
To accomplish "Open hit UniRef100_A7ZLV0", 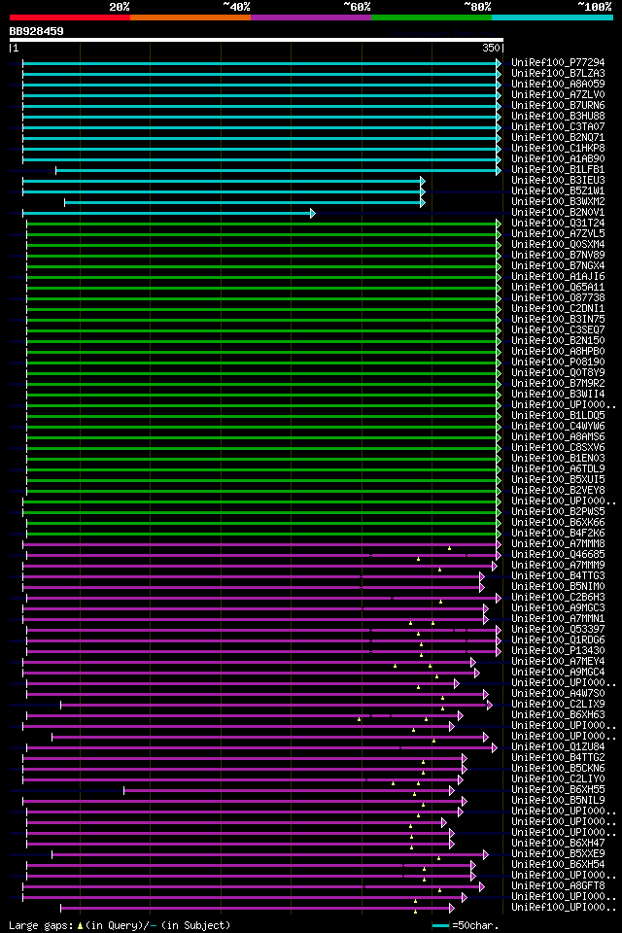I will pos(558,94).
